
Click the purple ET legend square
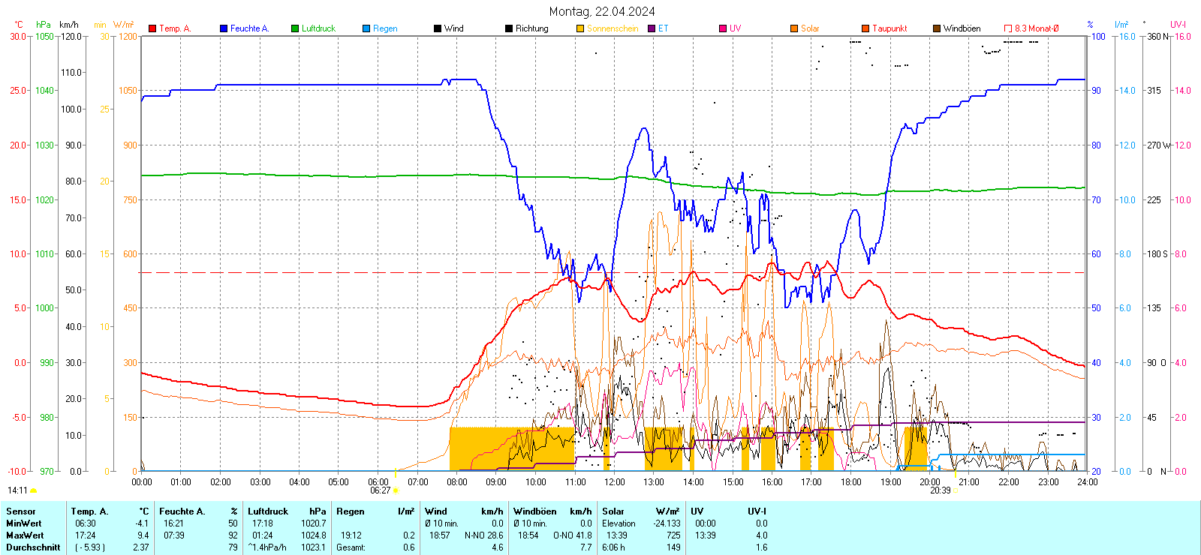652,28
